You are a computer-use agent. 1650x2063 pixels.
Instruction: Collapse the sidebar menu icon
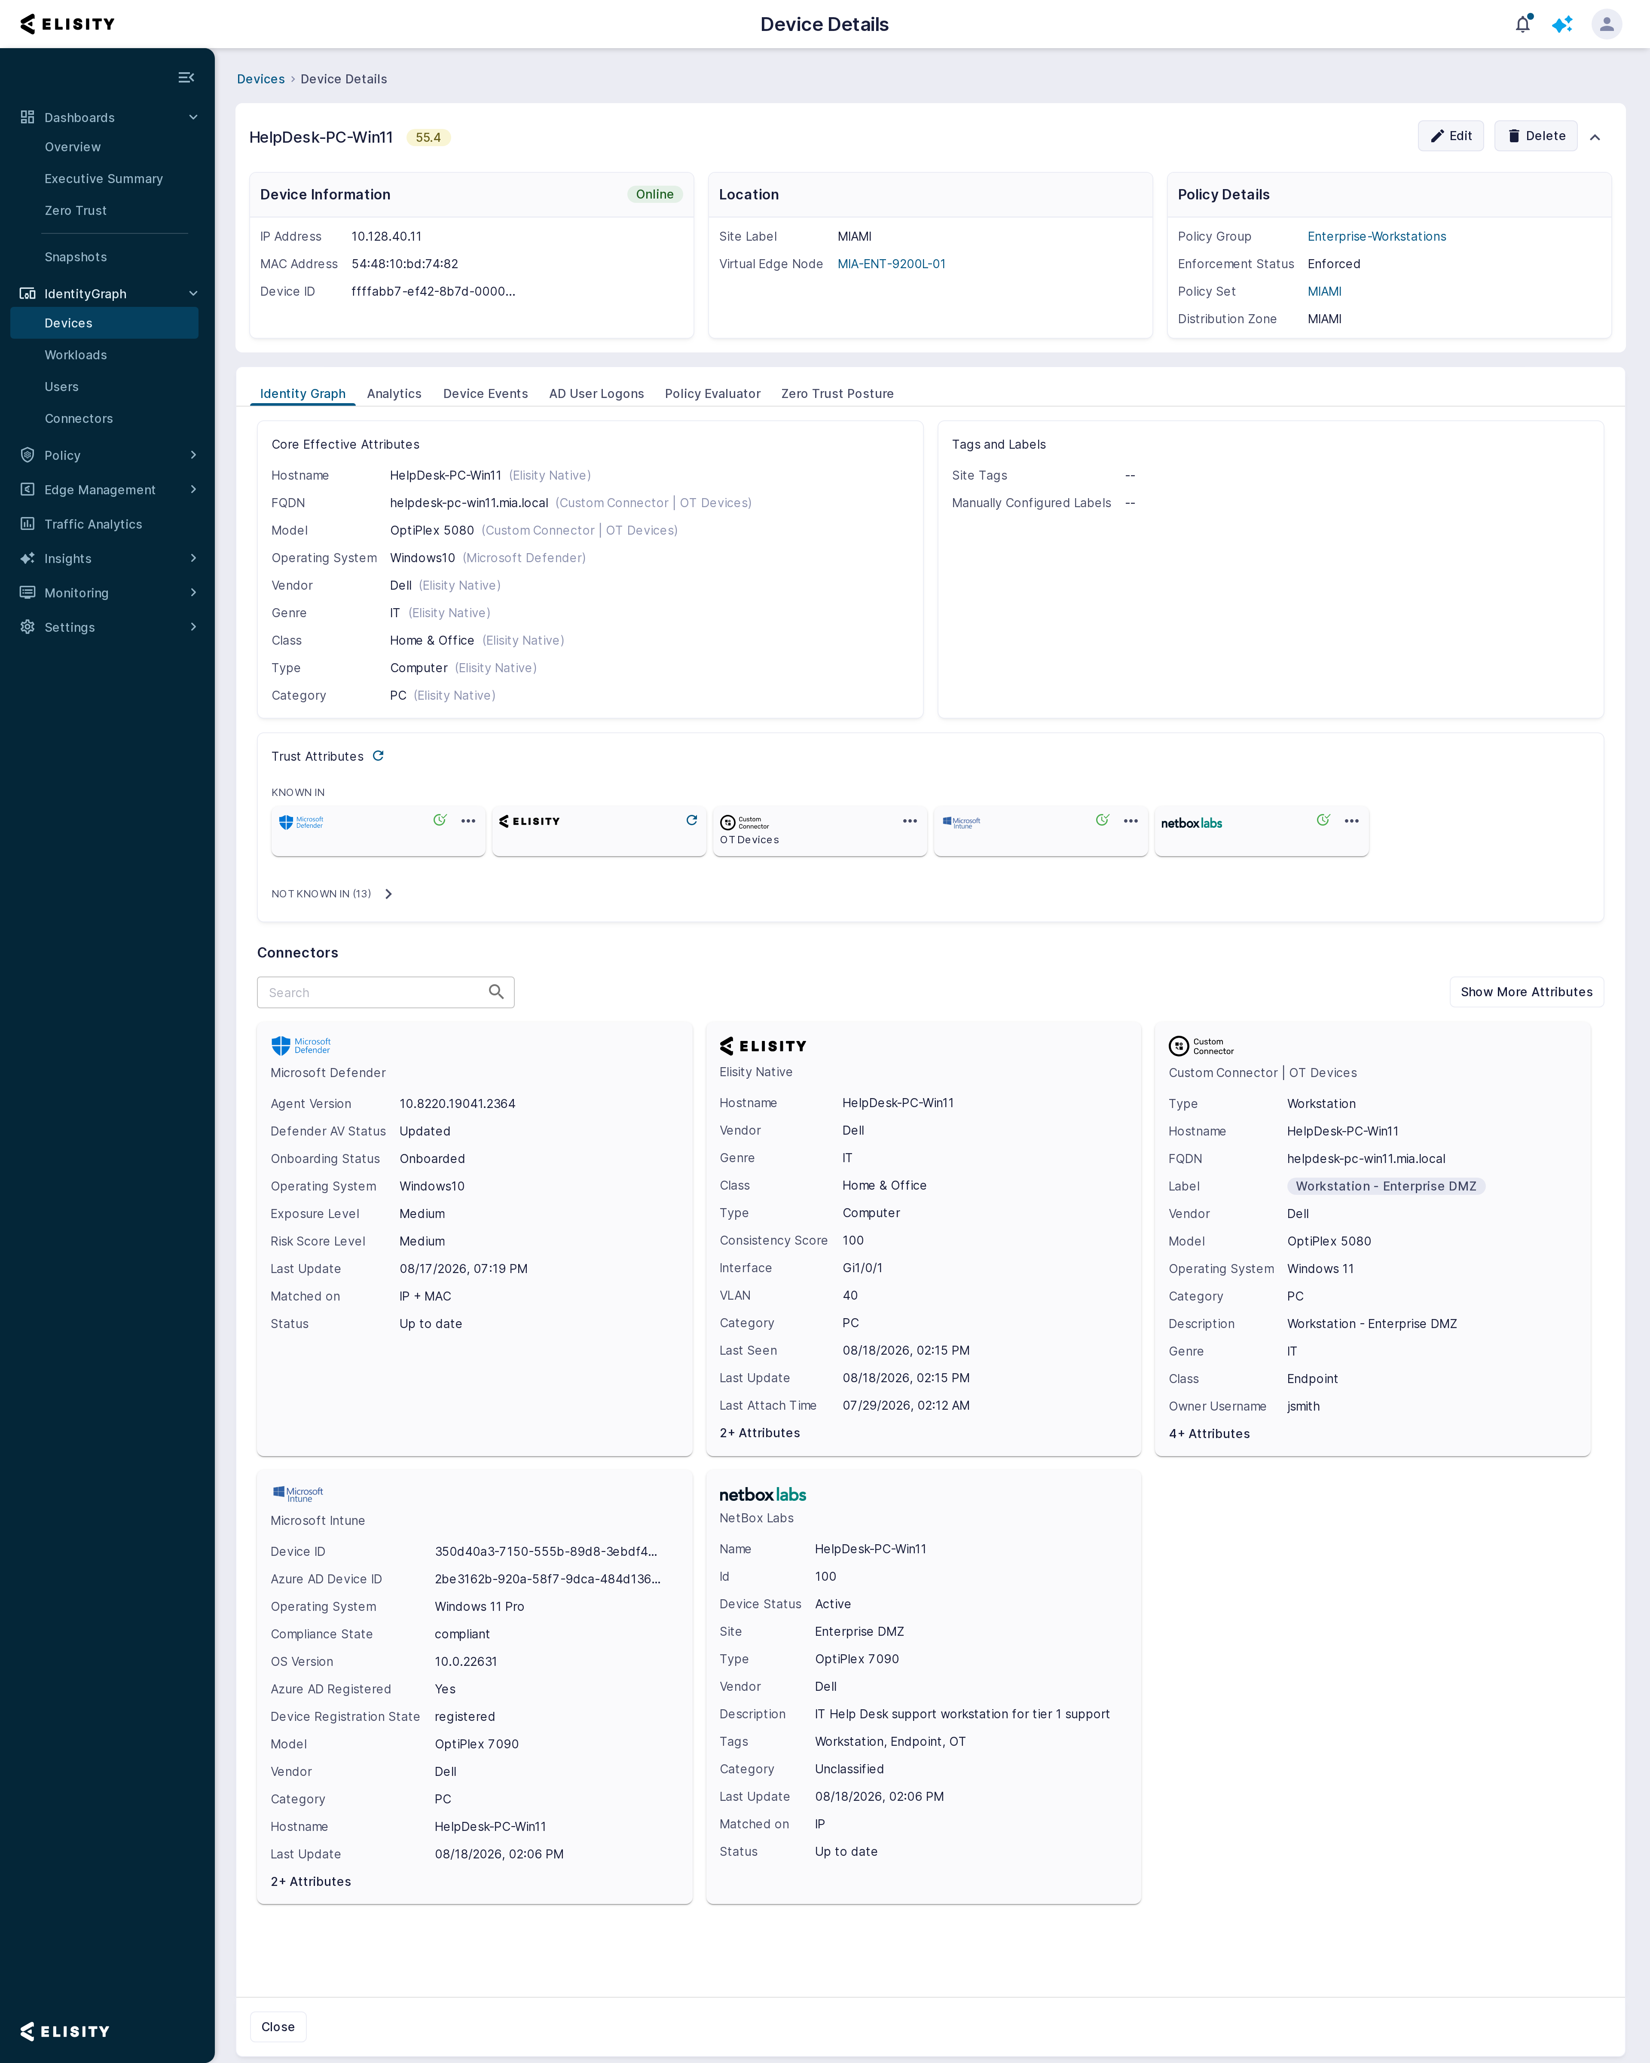pos(186,77)
